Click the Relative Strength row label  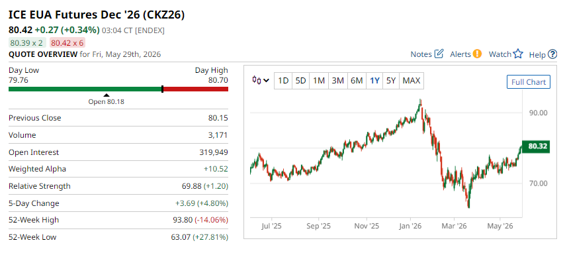(x=40, y=186)
